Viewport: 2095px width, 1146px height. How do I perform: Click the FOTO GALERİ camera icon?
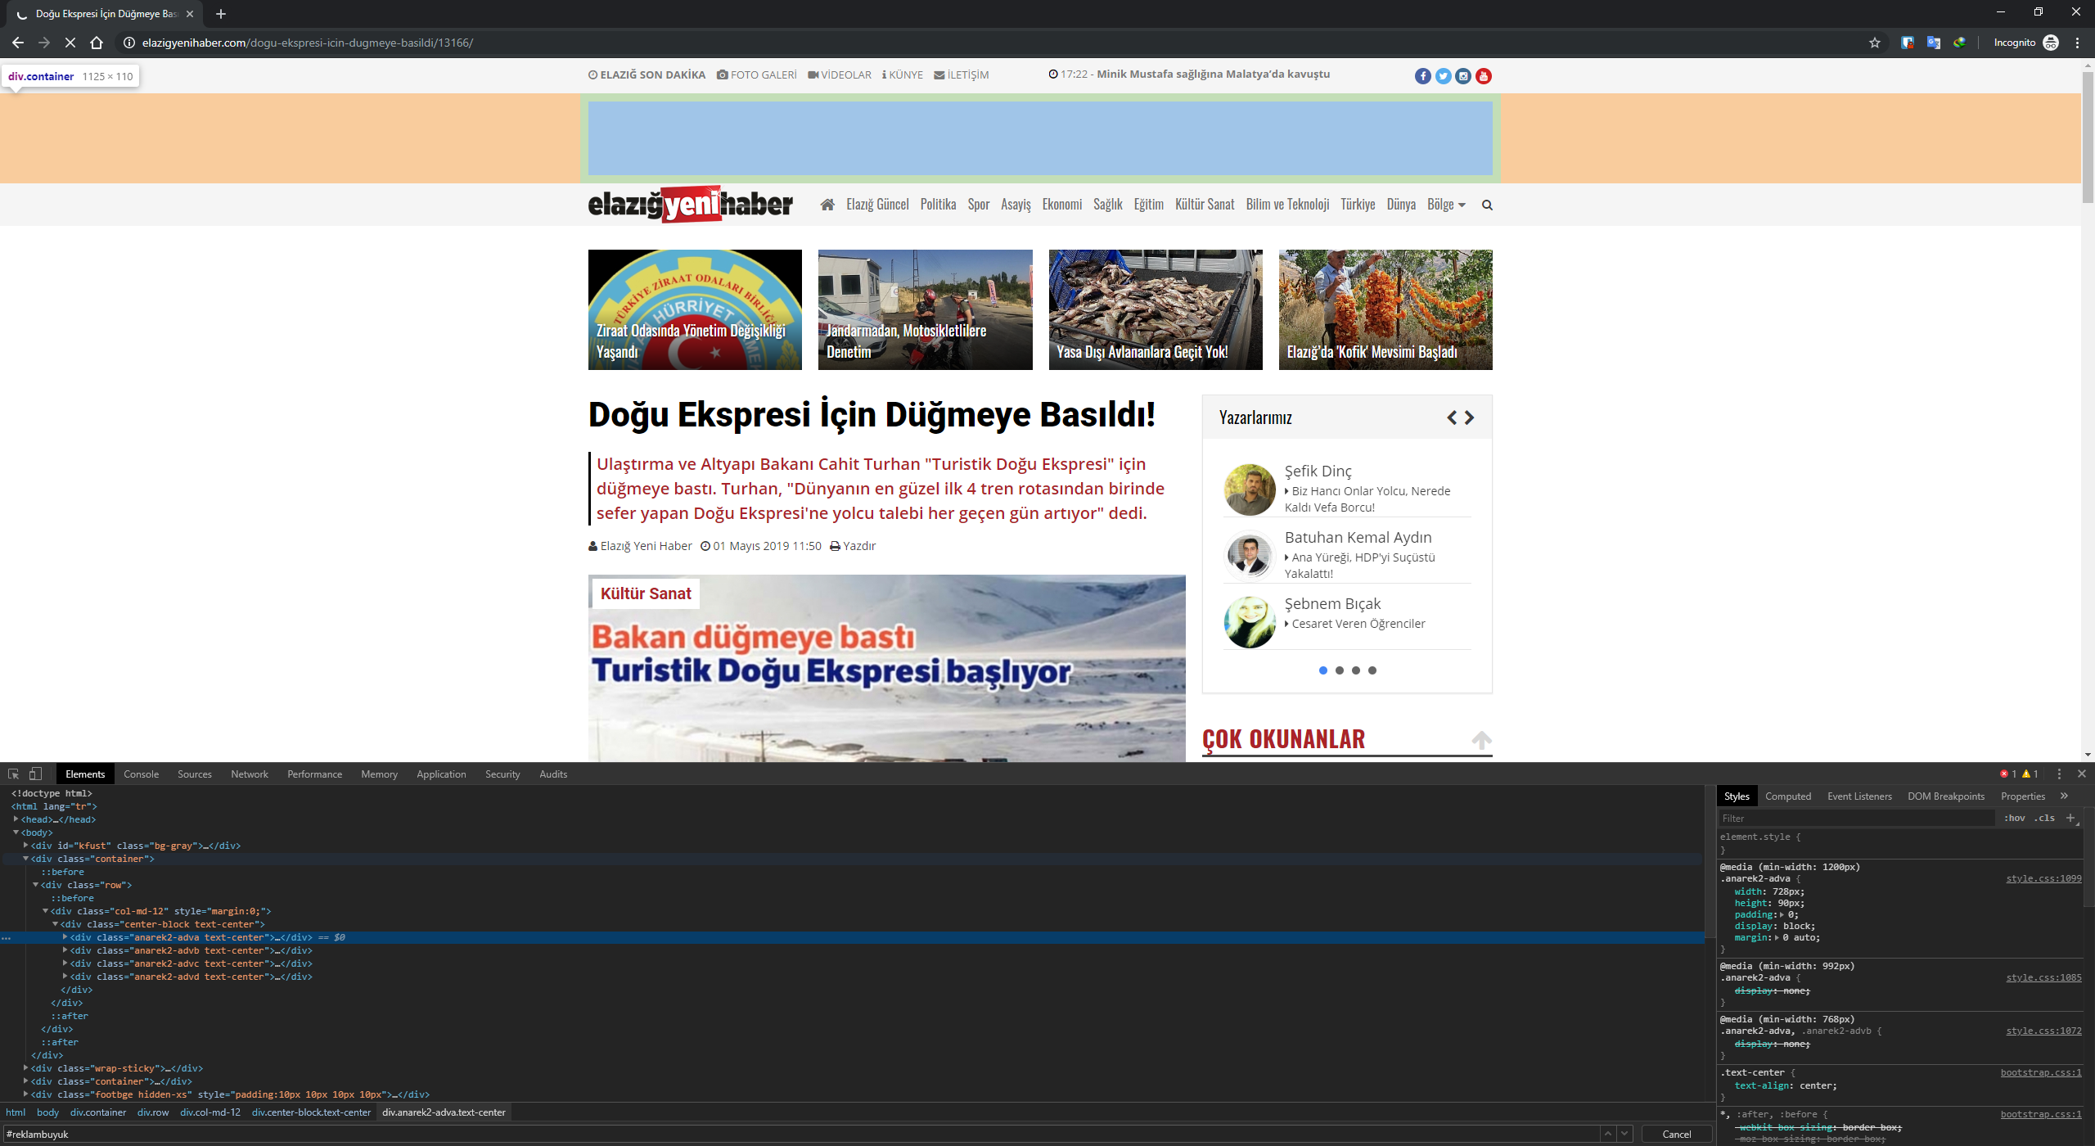click(722, 74)
